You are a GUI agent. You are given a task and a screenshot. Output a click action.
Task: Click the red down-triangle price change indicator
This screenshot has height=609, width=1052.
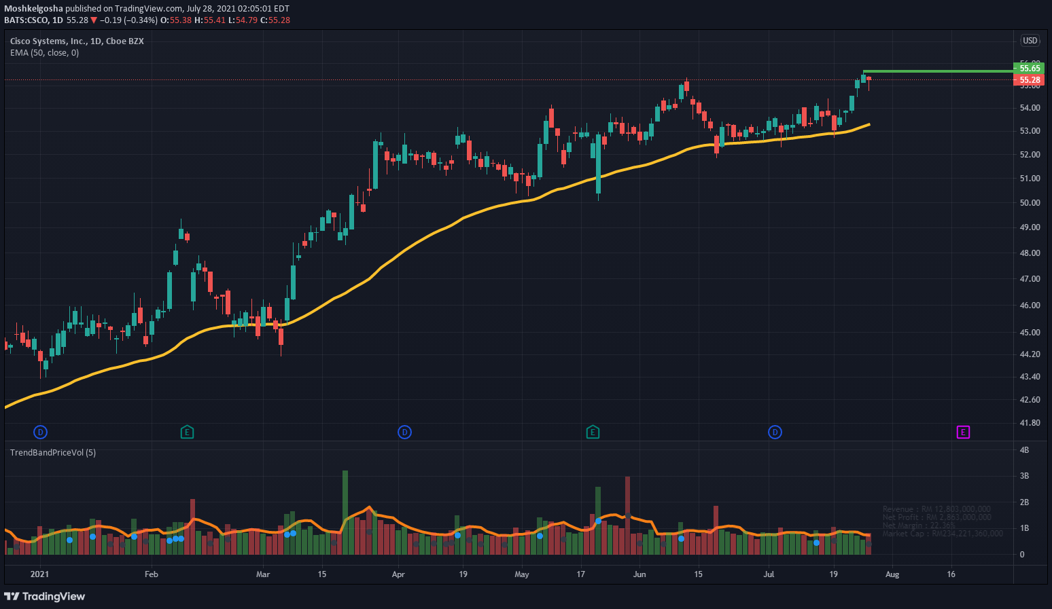click(x=94, y=20)
